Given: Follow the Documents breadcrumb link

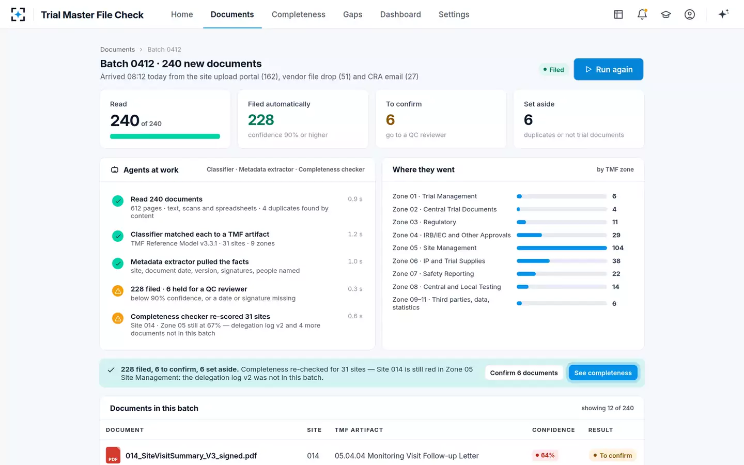Looking at the screenshot, I should pyautogui.click(x=117, y=50).
